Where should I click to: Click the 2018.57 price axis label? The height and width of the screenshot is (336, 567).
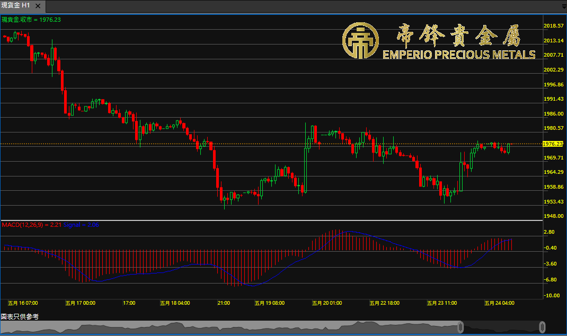point(553,25)
